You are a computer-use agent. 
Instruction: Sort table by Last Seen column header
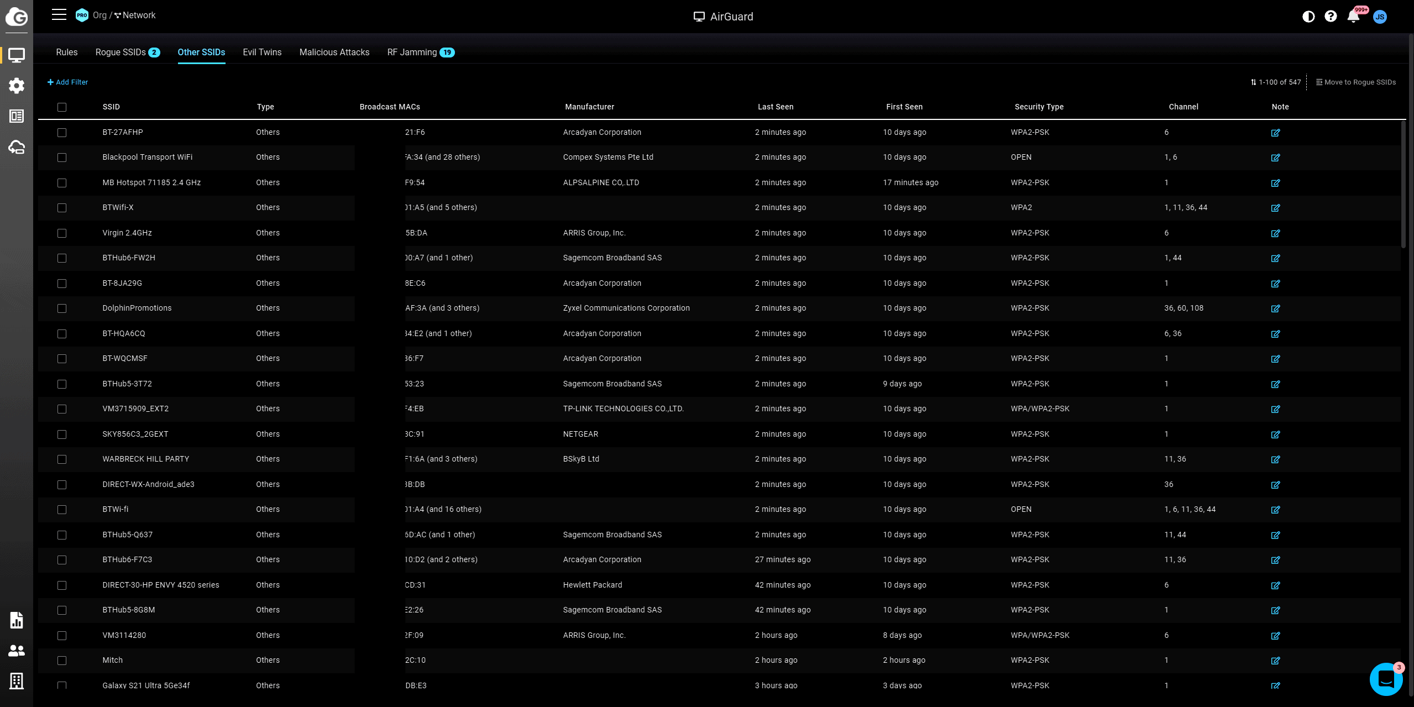click(x=775, y=107)
